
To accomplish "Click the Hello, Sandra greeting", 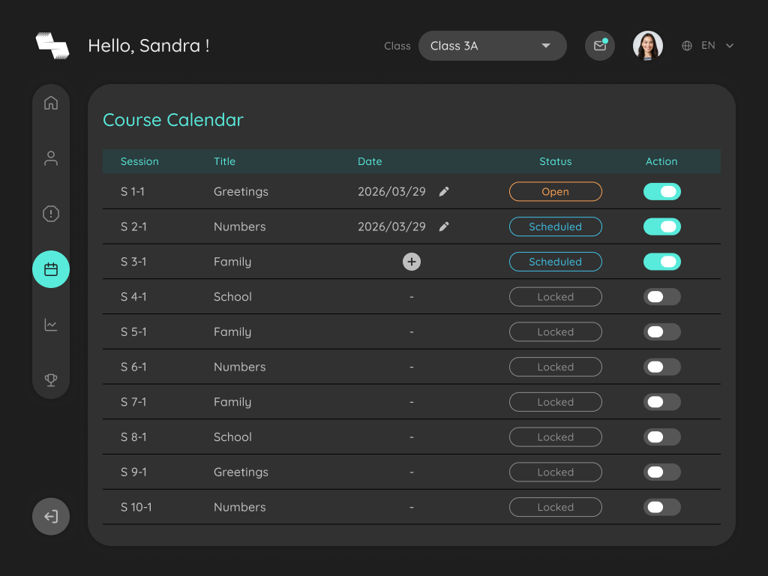I will [x=149, y=46].
